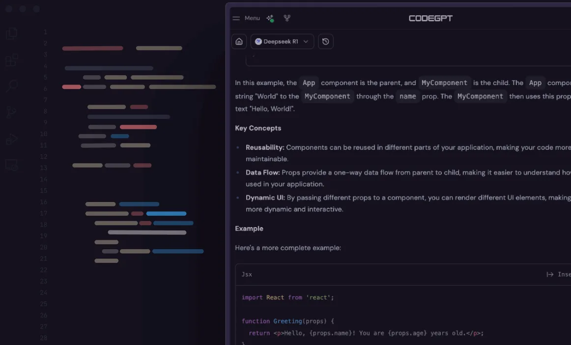Click the 'name' inline code chip
The image size is (571, 345).
coord(407,96)
